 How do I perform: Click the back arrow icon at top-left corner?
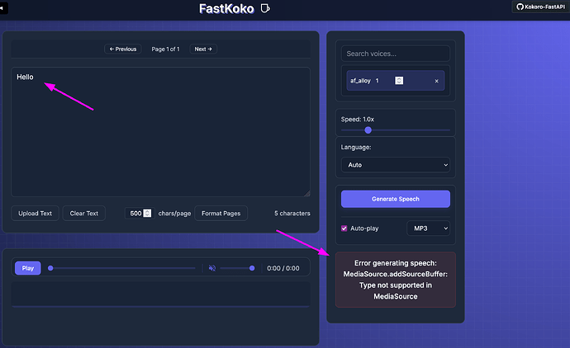(x=2, y=7)
